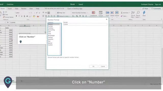Click category list scroll-down arrow

click(x=60, y=54)
